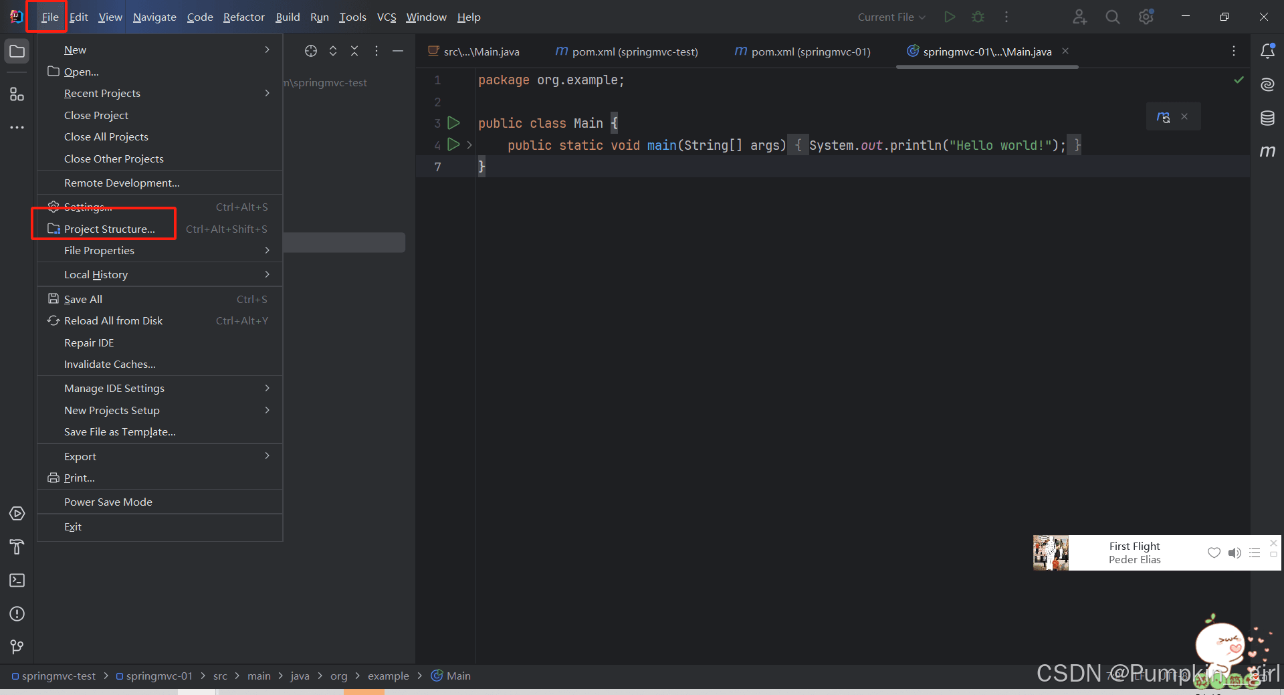Run Main class from gutter arrow
The image size is (1284, 695).
click(x=453, y=123)
